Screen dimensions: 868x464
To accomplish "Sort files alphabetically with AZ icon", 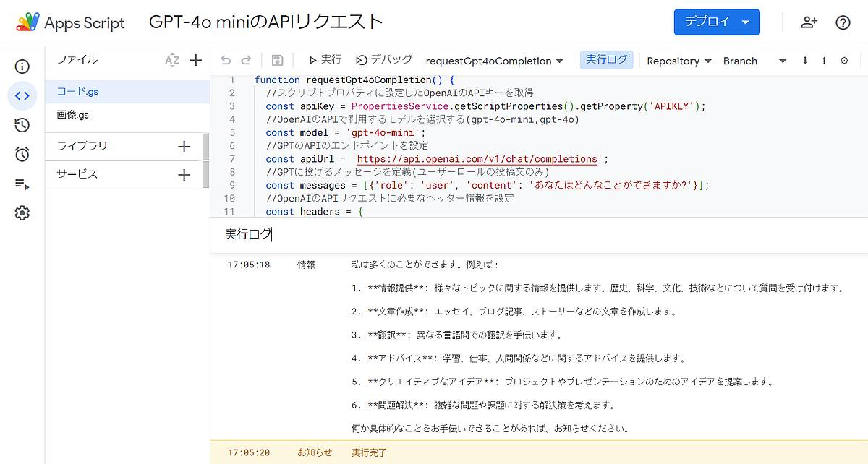I will pos(172,60).
